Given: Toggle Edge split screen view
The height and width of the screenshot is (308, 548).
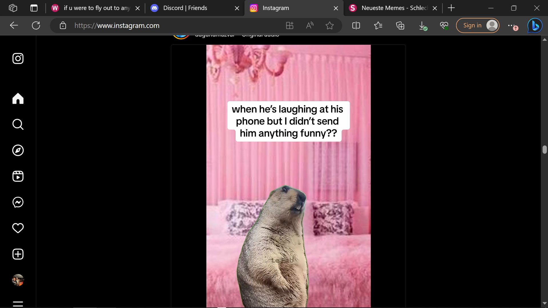Looking at the screenshot, I should [356, 26].
